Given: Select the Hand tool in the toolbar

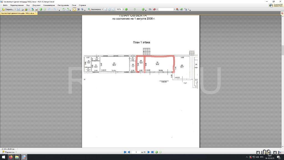Looking at the screenshot, I should (75, 9).
